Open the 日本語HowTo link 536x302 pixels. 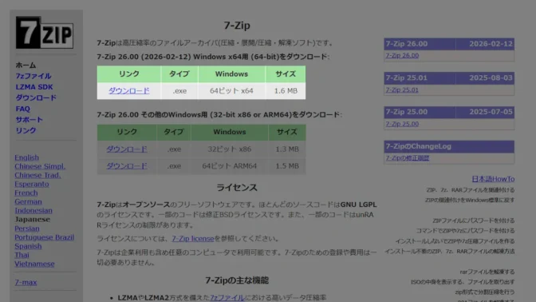(493, 179)
